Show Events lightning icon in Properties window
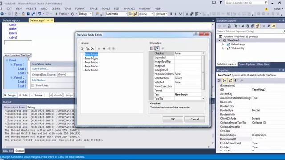 pos(236,80)
